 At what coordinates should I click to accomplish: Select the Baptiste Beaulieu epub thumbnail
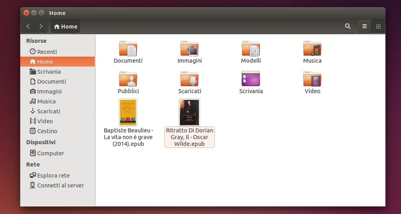tap(128, 112)
